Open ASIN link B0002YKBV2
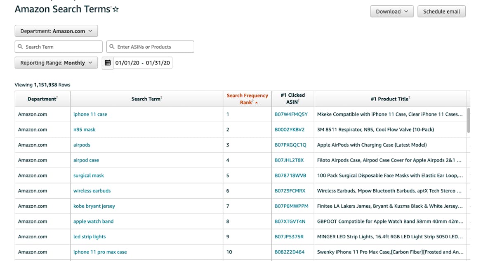 click(290, 130)
